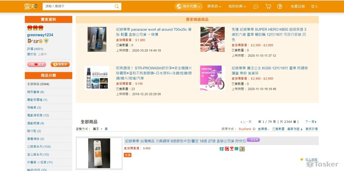
Task: Select 全部商品 (2344) category
Action: 38,84
